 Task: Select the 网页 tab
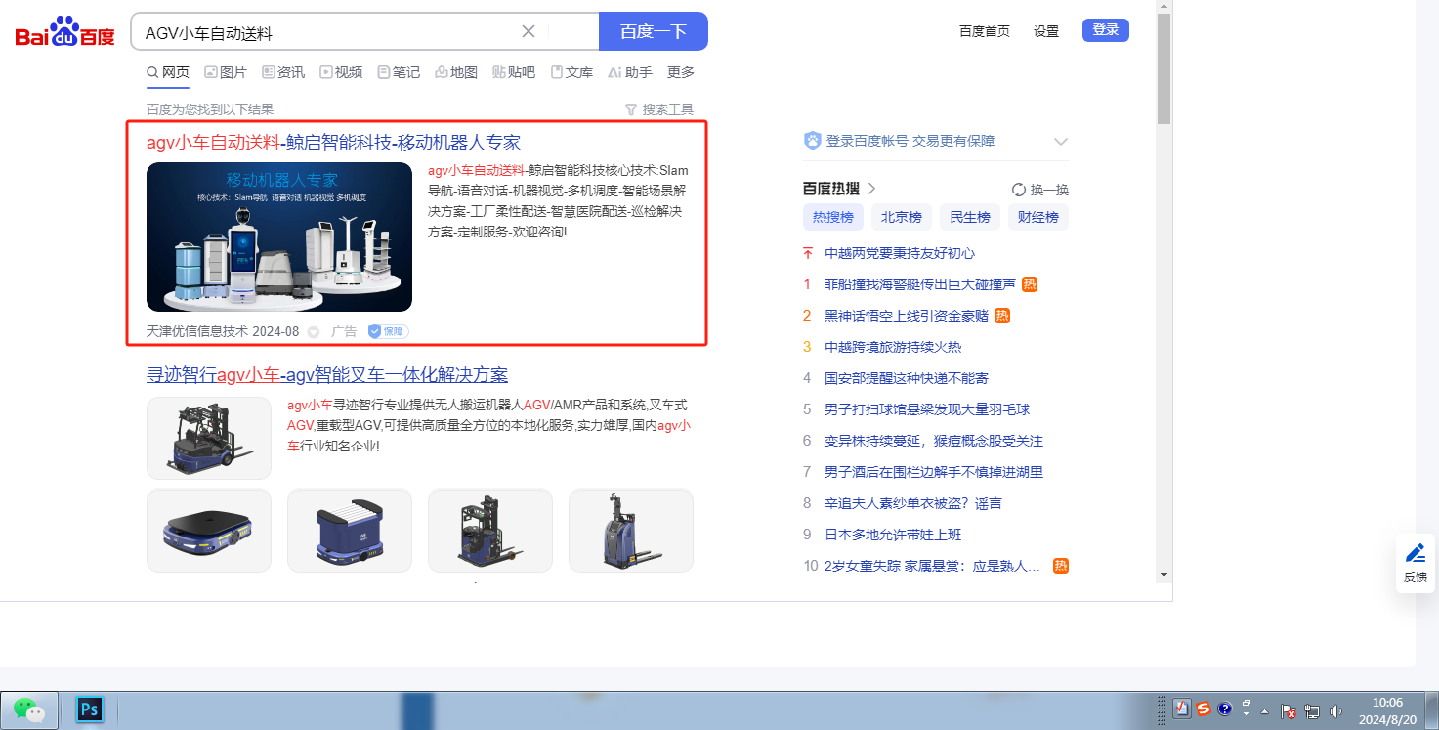click(x=168, y=72)
